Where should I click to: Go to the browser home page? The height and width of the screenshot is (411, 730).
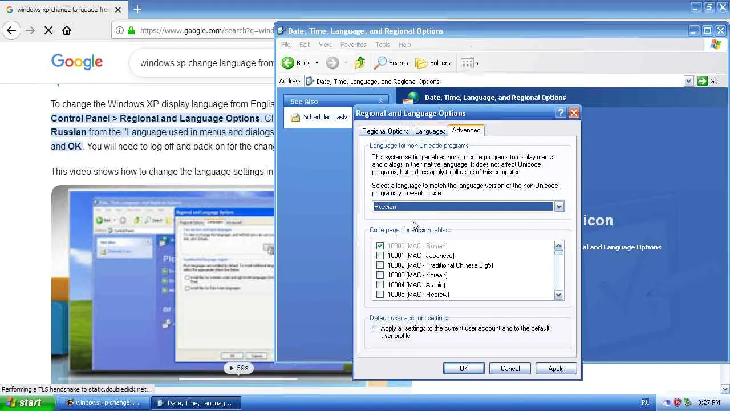pos(67,30)
